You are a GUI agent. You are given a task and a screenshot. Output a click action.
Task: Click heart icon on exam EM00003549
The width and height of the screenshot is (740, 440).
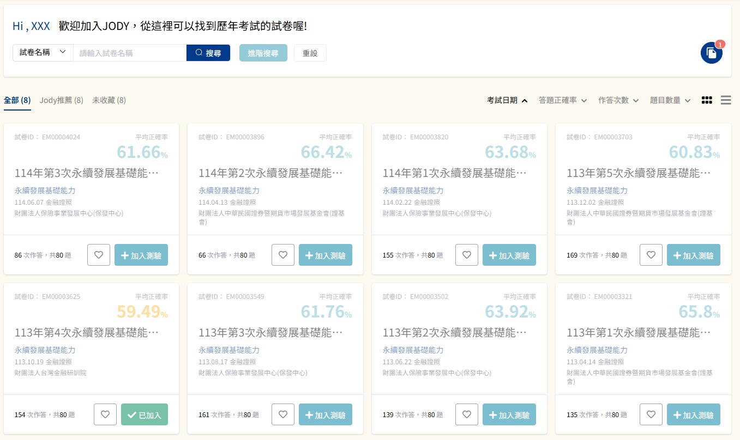[x=282, y=414]
